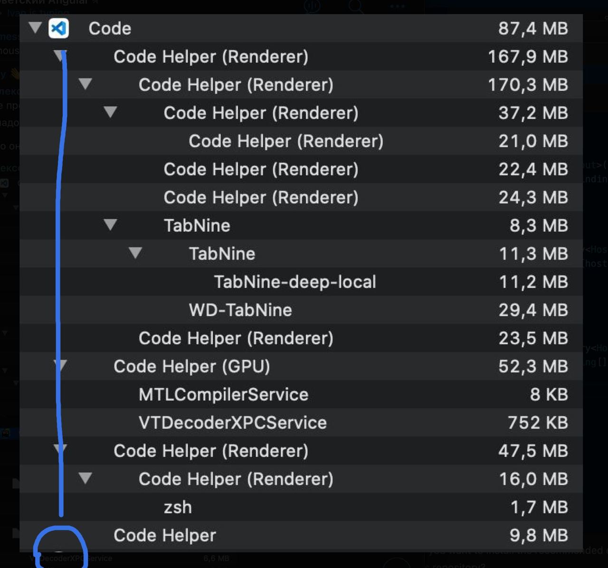Select the zsh process
This screenshot has height=568, width=608.
point(178,507)
